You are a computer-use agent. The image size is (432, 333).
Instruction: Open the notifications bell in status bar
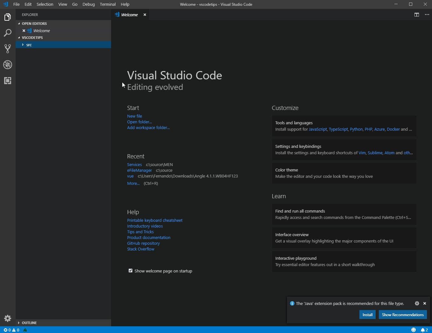point(424,330)
